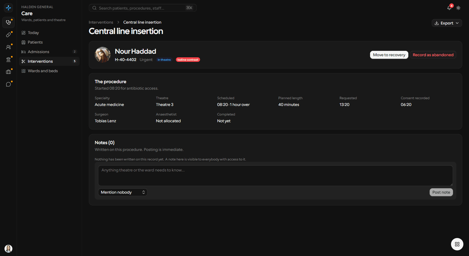The width and height of the screenshot is (469, 256).
Task: Open the notifications bell
Action: [x=450, y=8]
